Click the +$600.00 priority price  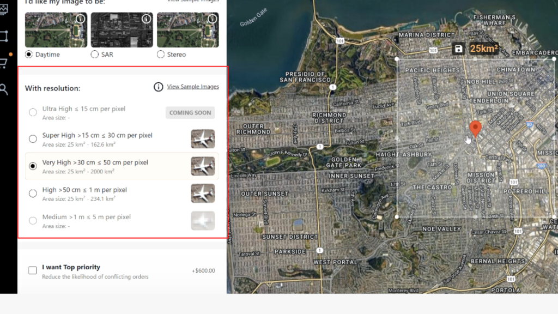tap(204, 270)
